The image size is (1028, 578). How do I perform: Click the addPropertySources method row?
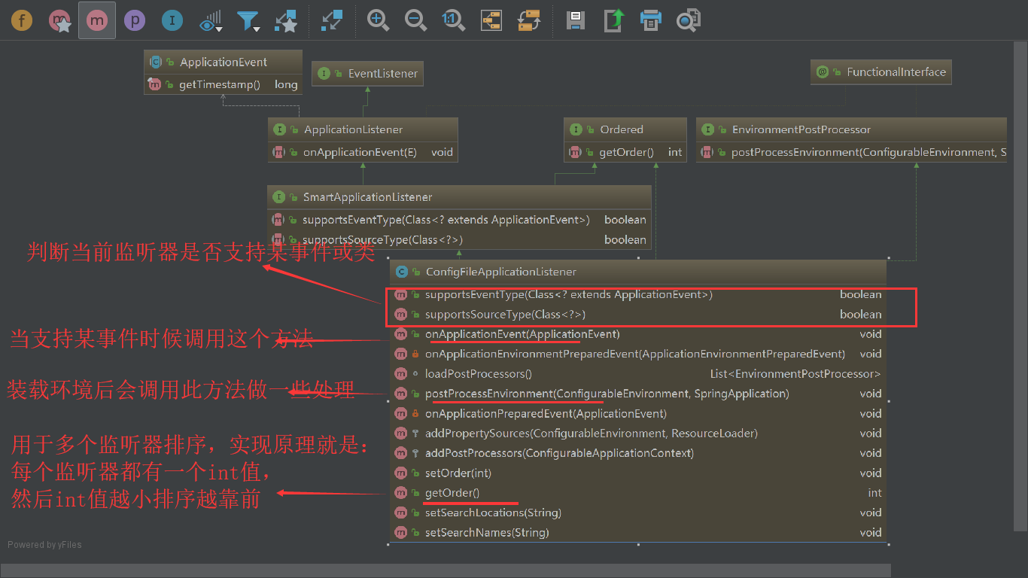[x=638, y=433]
